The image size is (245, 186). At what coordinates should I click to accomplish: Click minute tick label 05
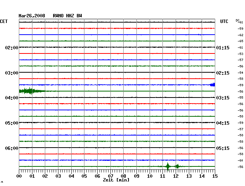[x=84, y=176]
